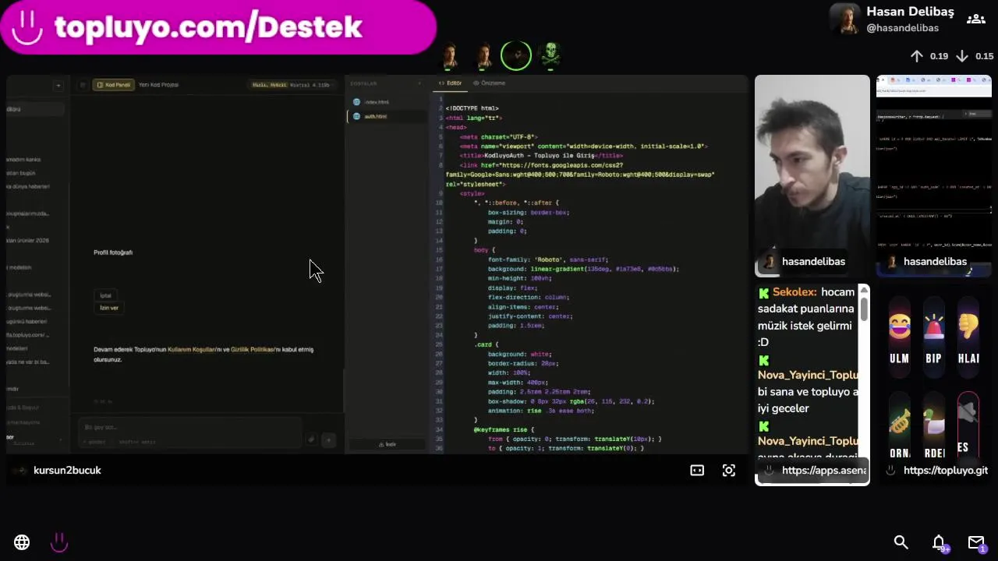Image resolution: width=998 pixels, height=561 pixels.
Task: Select the hasandelibas webcam thumbnail
Action: 812,176
